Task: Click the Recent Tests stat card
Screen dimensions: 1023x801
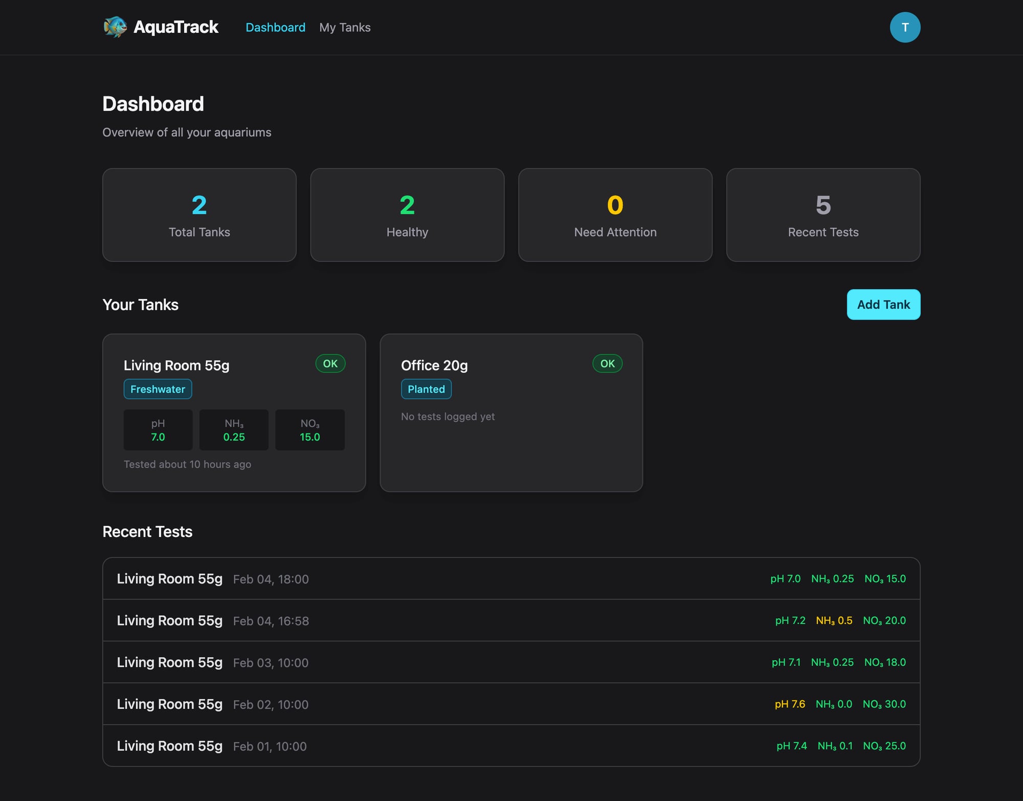Action: pos(823,215)
